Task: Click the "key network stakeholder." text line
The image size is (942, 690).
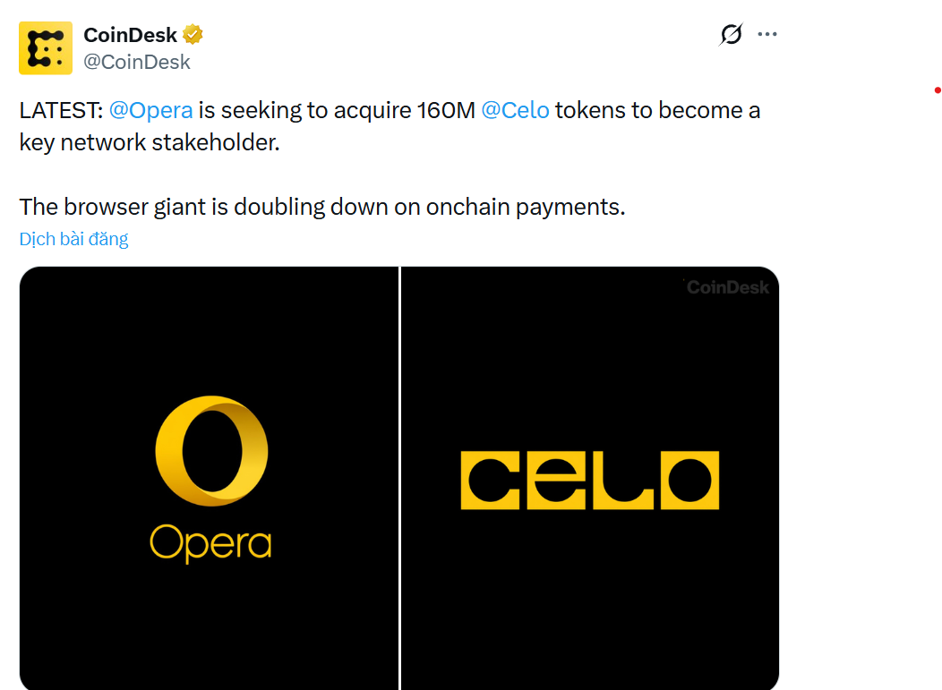Action: [x=150, y=142]
